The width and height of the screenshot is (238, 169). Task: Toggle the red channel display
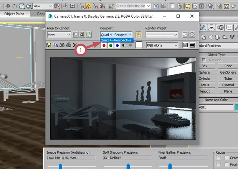click(104, 45)
